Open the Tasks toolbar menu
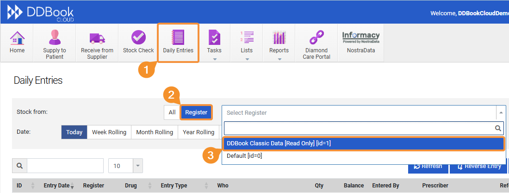The image size is (509, 193). tap(214, 43)
